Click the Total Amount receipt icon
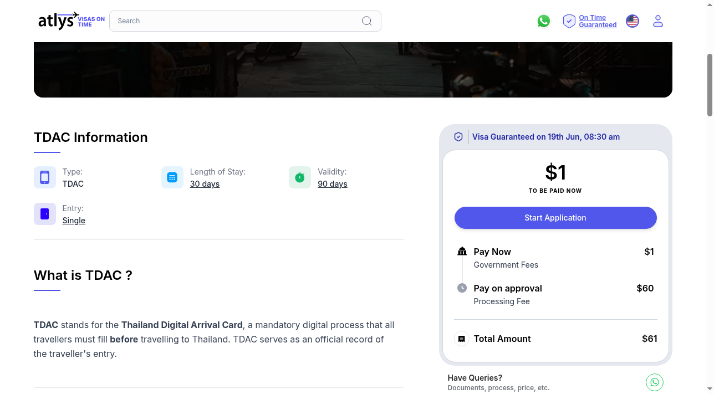The image size is (714, 394). pos(462,339)
